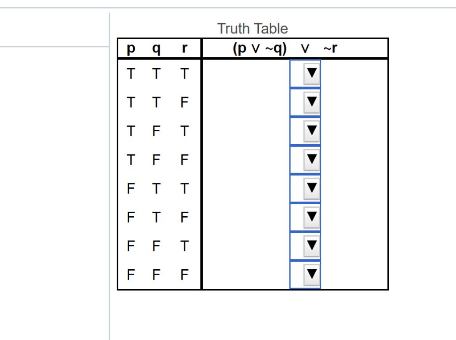456x340 pixels.
Task: Click the F under q in row T F T
Action: 156,131
